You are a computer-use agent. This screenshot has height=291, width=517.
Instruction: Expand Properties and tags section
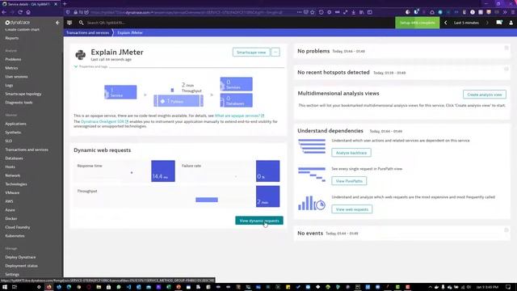click(x=91, y=66)
